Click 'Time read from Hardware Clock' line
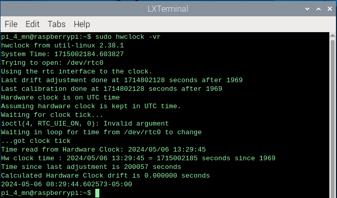Viewport: 337px width, 198px height. [x=103, y=150]
